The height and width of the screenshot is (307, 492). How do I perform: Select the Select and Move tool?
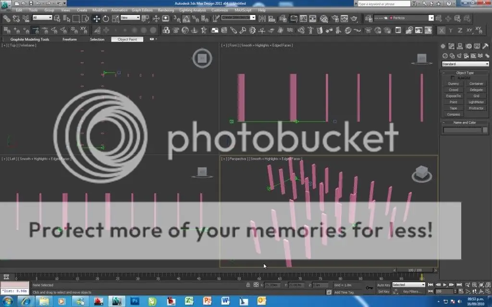96,19
